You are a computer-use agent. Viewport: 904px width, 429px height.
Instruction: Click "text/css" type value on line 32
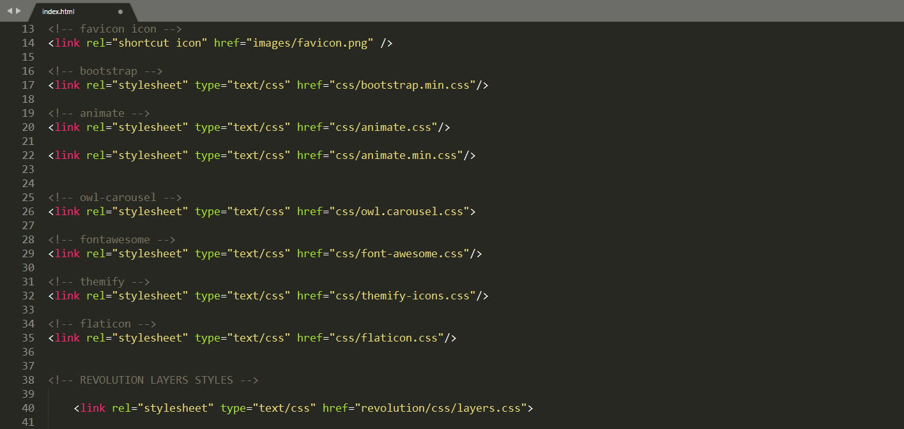259,296
